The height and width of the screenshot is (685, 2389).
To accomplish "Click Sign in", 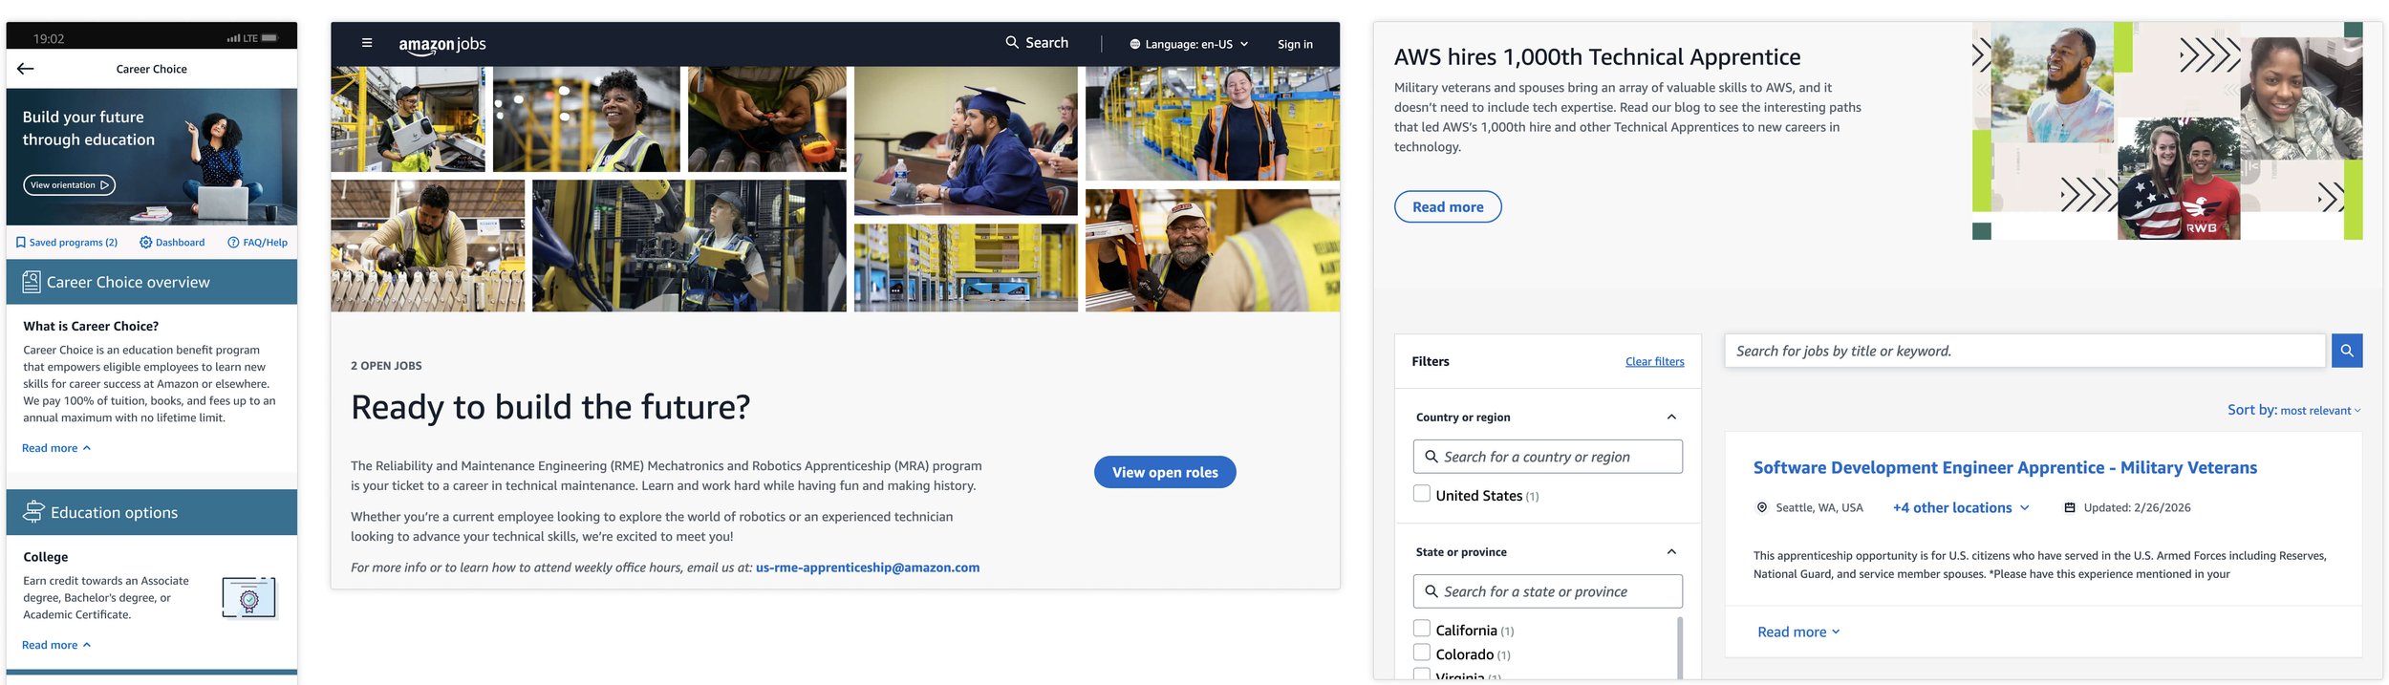I will [1295, 44].
